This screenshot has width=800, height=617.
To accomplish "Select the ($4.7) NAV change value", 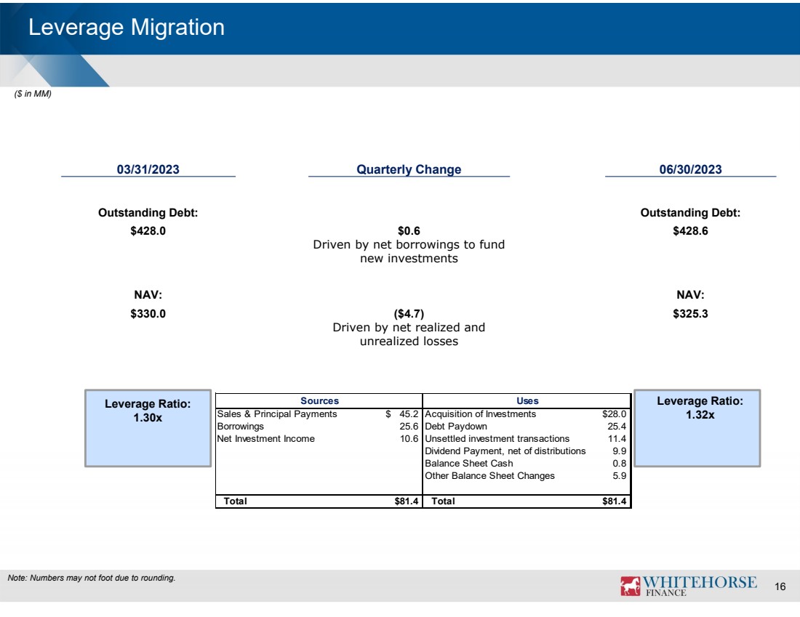I will [409, 314].
